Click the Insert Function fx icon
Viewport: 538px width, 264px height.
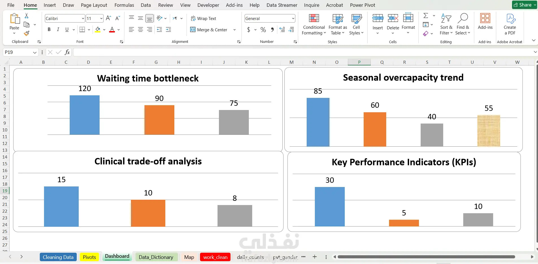67,52
